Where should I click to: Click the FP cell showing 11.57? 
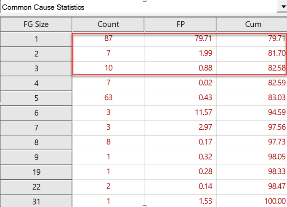point(180,113)
